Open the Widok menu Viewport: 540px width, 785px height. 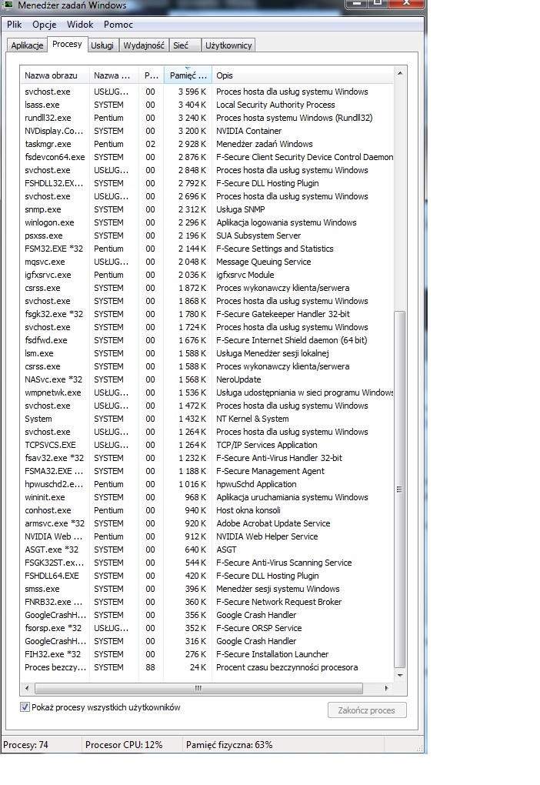coord(80,25)
